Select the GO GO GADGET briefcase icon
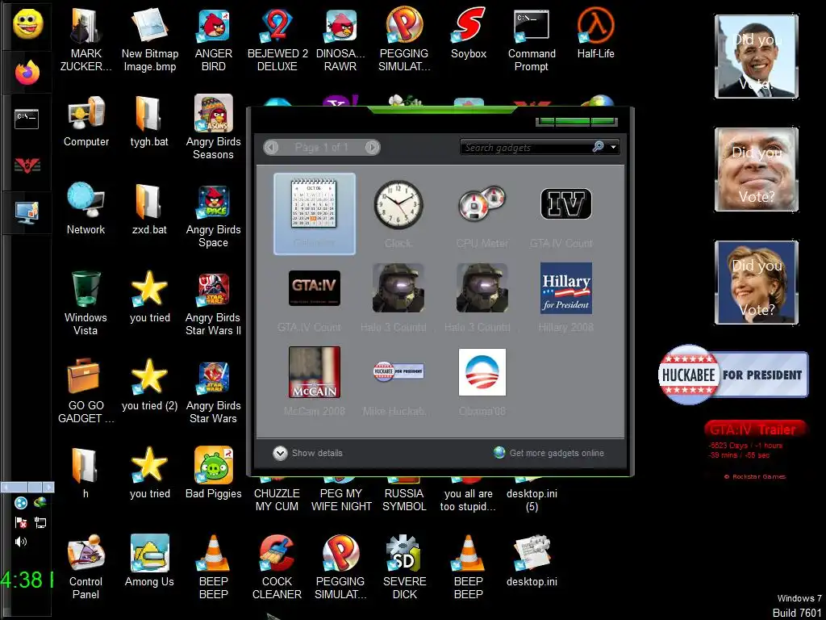The height and width of the screenshot is (620, 826). [x=86, y=392]
